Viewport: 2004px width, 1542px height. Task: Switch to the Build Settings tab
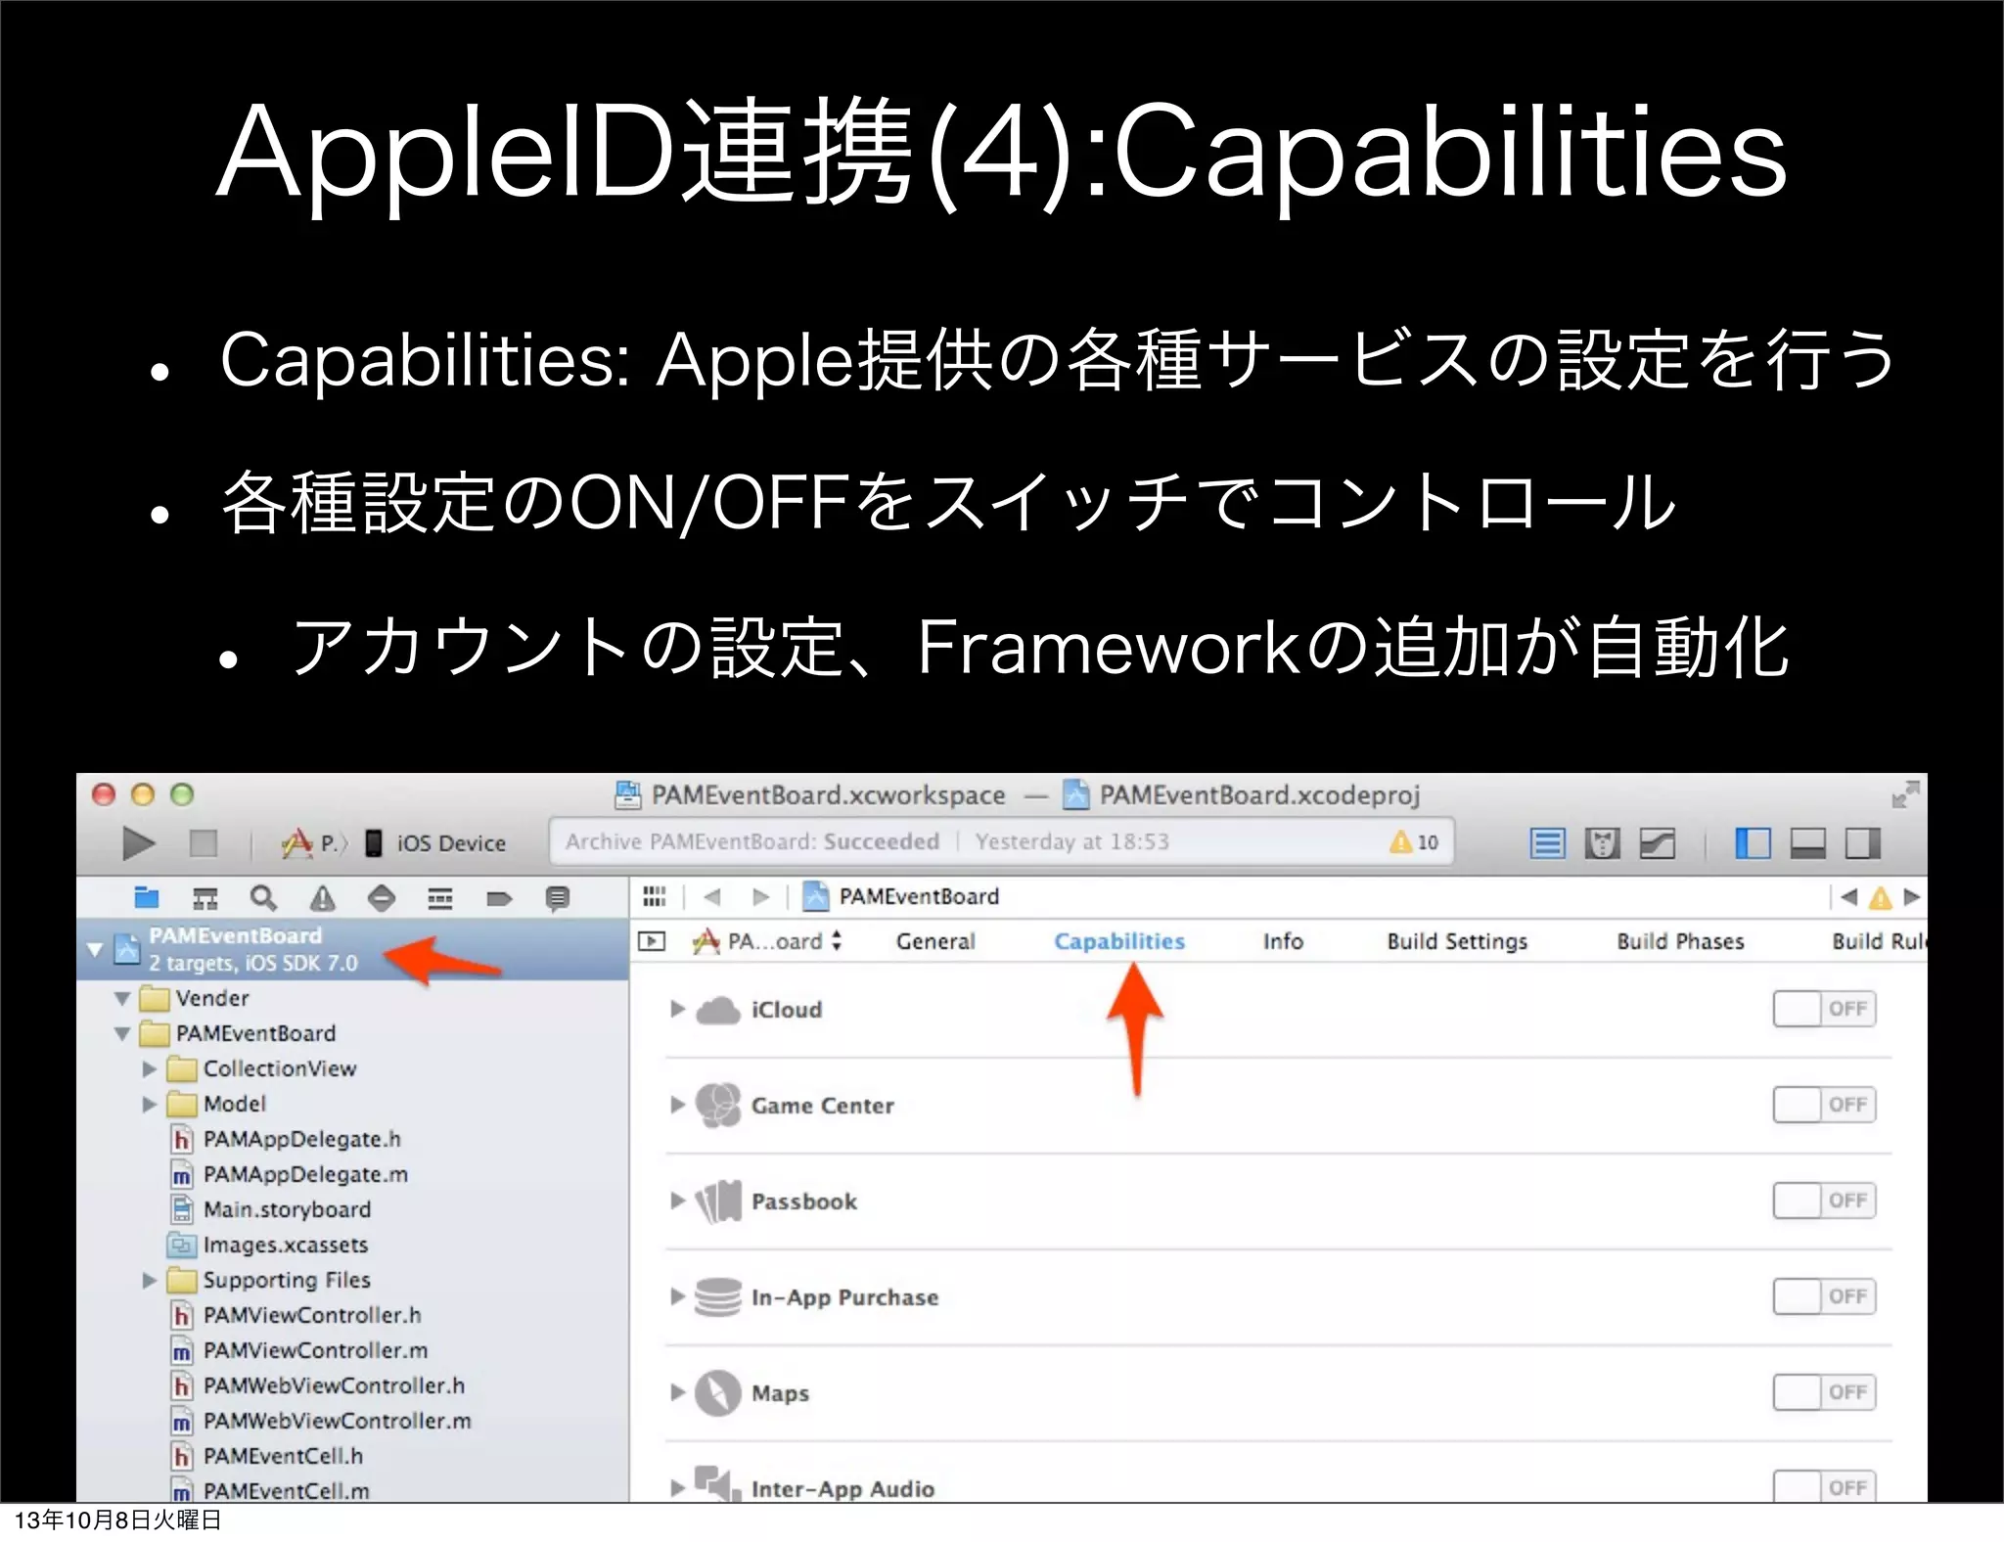pos(1457,941)
